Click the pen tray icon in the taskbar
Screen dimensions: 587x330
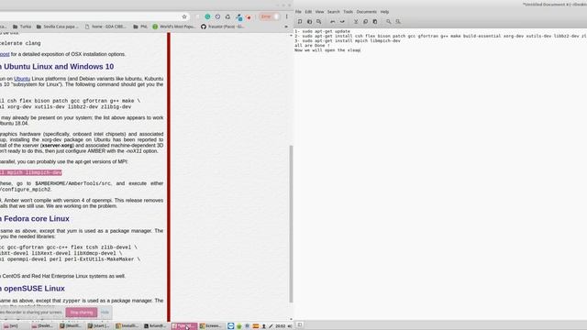point(271,326)
